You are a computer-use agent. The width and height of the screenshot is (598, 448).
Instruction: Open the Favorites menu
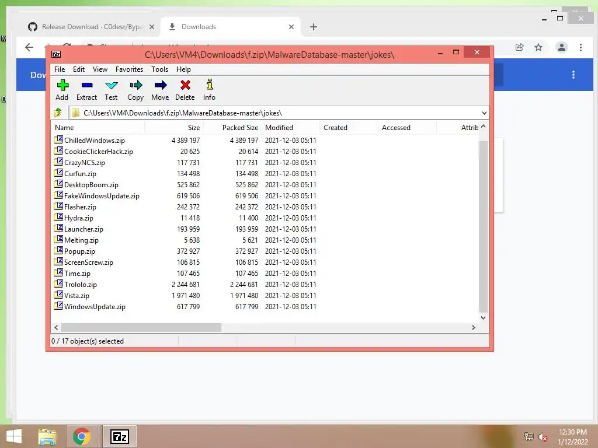(129, 69)
